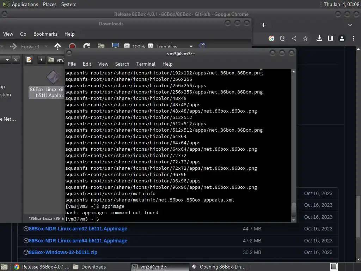Toggle location text entry edit icon

pos(29,60)
